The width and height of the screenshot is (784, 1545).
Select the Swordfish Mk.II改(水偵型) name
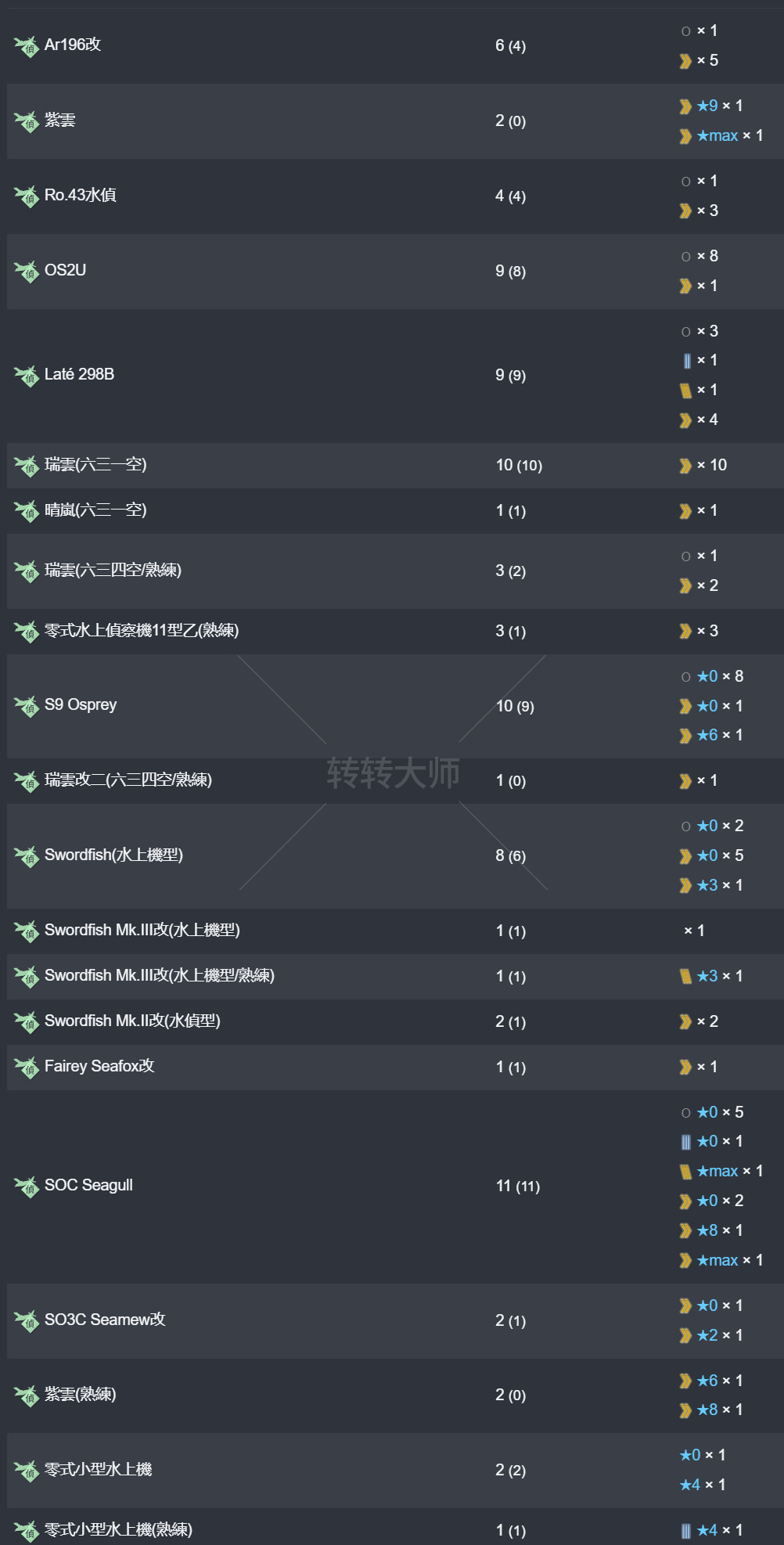coord(132,1021)
